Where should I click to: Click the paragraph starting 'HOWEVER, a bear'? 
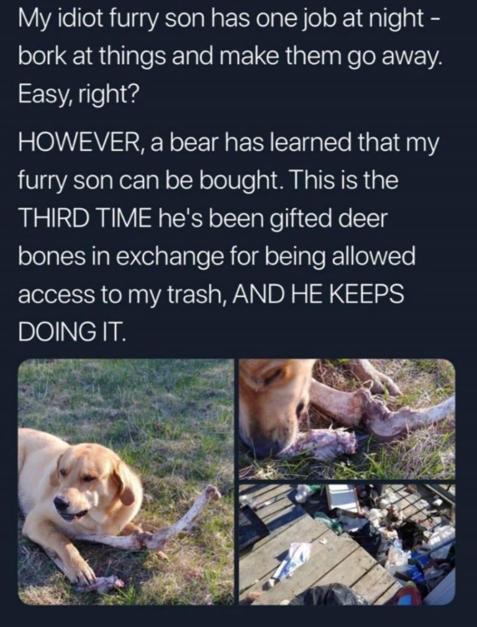[229, 237]
